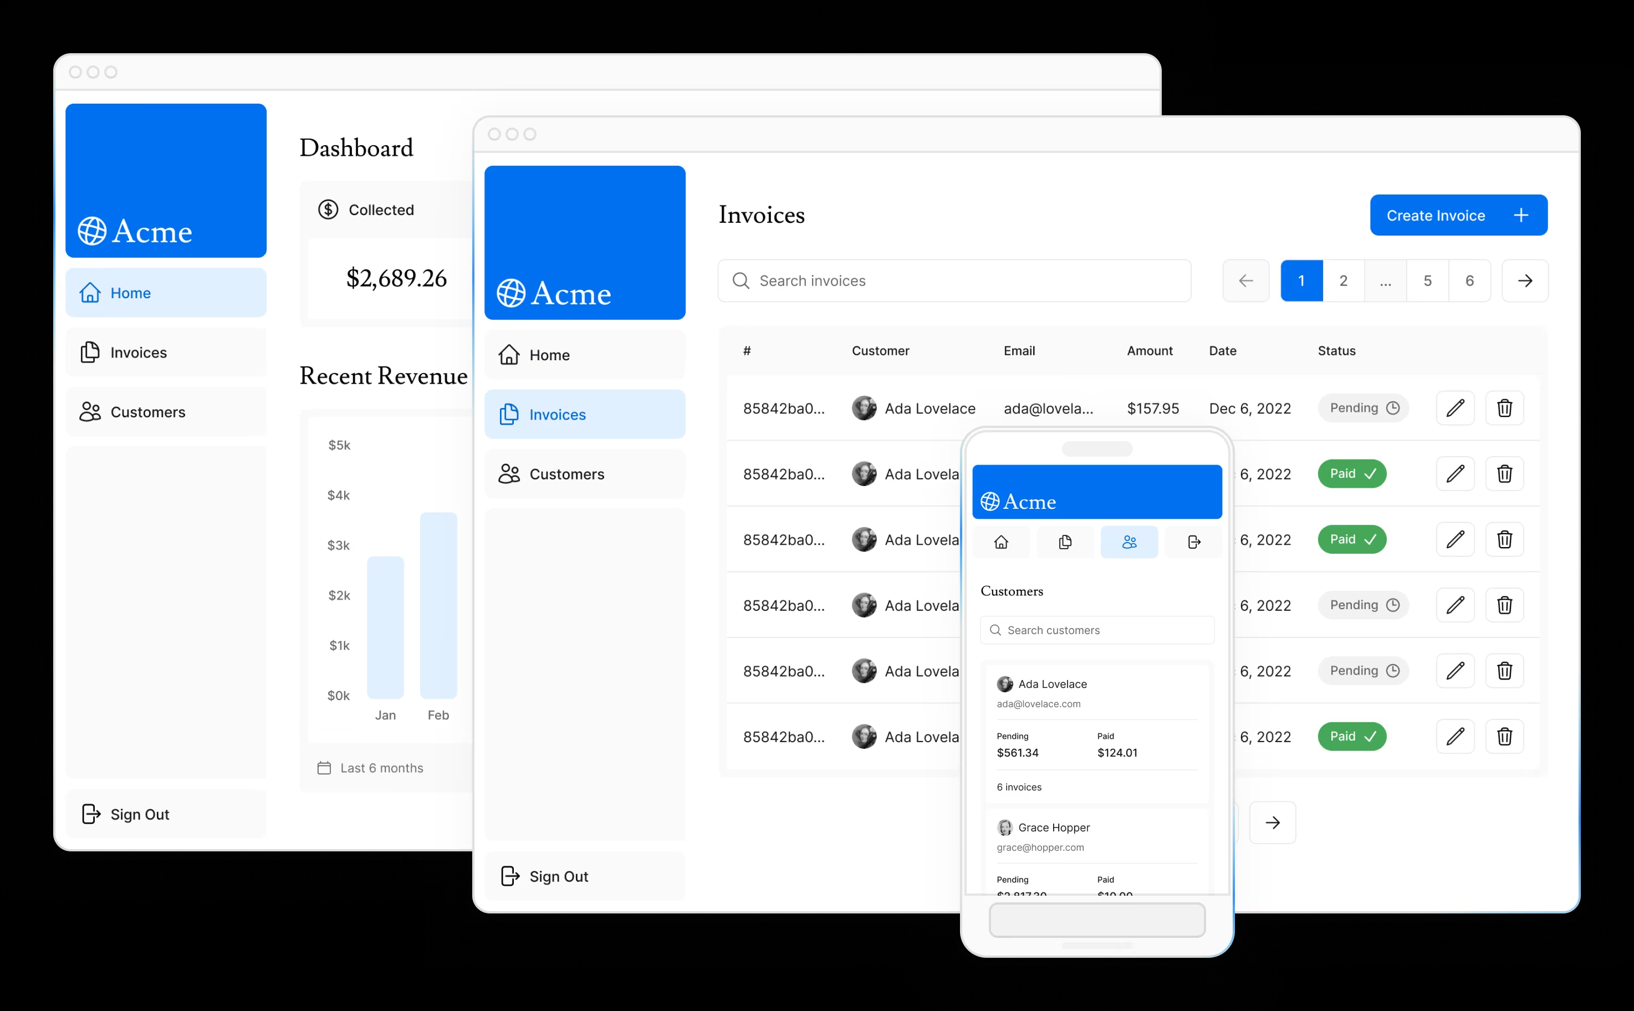Screen dimensions: 1634x1011
Task: Click the Sign Out icon
Action: [91, 814]
